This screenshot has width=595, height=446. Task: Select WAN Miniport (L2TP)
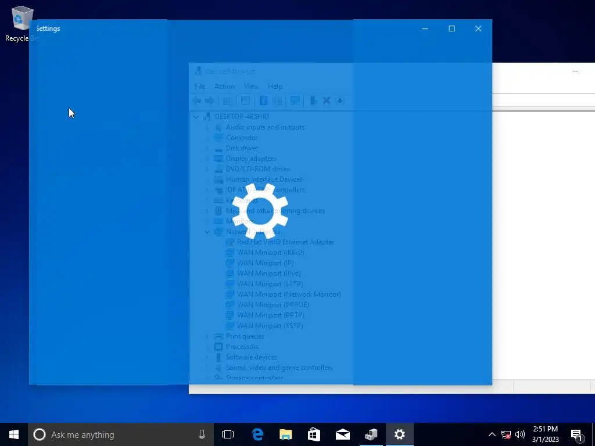coord(270,284)
